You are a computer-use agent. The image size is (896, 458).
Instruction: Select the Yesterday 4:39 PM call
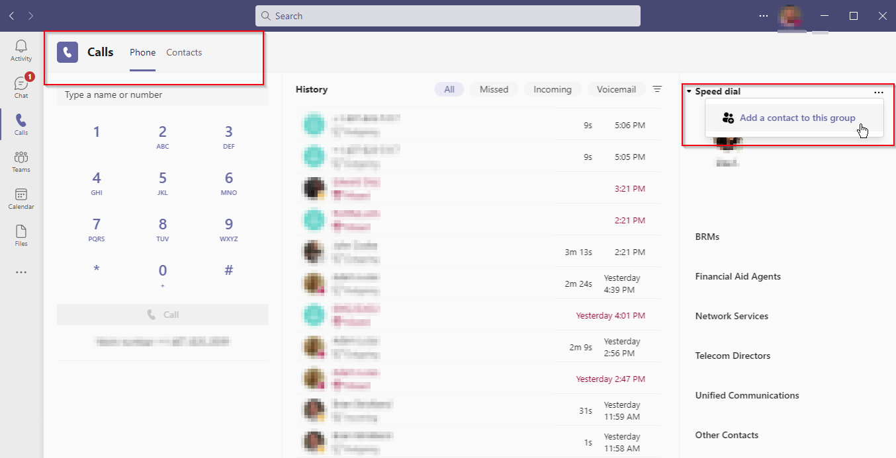(478, 284)
